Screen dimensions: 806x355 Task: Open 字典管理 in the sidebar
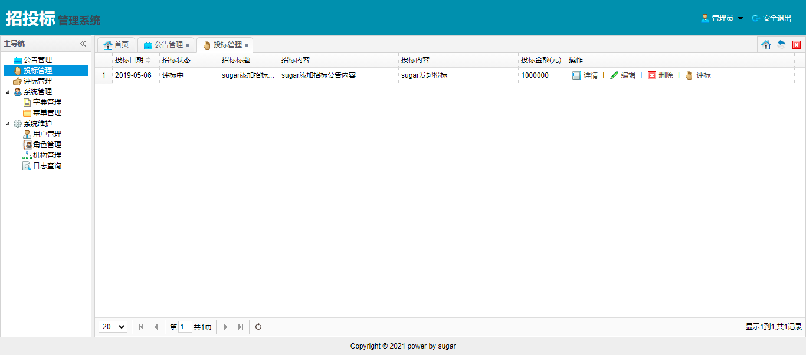(x=47, y=102)
